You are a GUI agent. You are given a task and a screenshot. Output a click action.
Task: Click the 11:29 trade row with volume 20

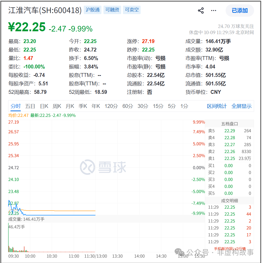pos(229,228)
